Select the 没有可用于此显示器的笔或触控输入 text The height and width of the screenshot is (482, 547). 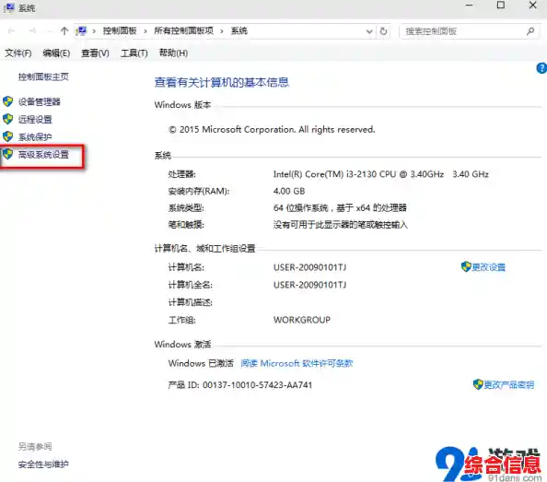pyautogui.click(x=340, y=225)
